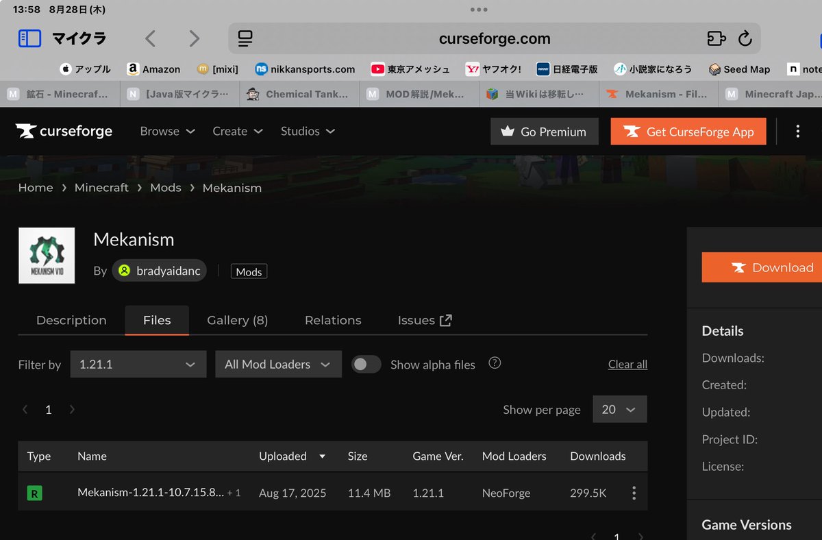822x540 pixels.
Task: Click Go Premium button
Action: [545, 132]
